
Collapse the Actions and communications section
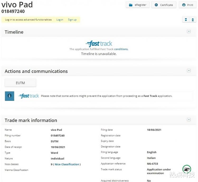tap(189, 71)
